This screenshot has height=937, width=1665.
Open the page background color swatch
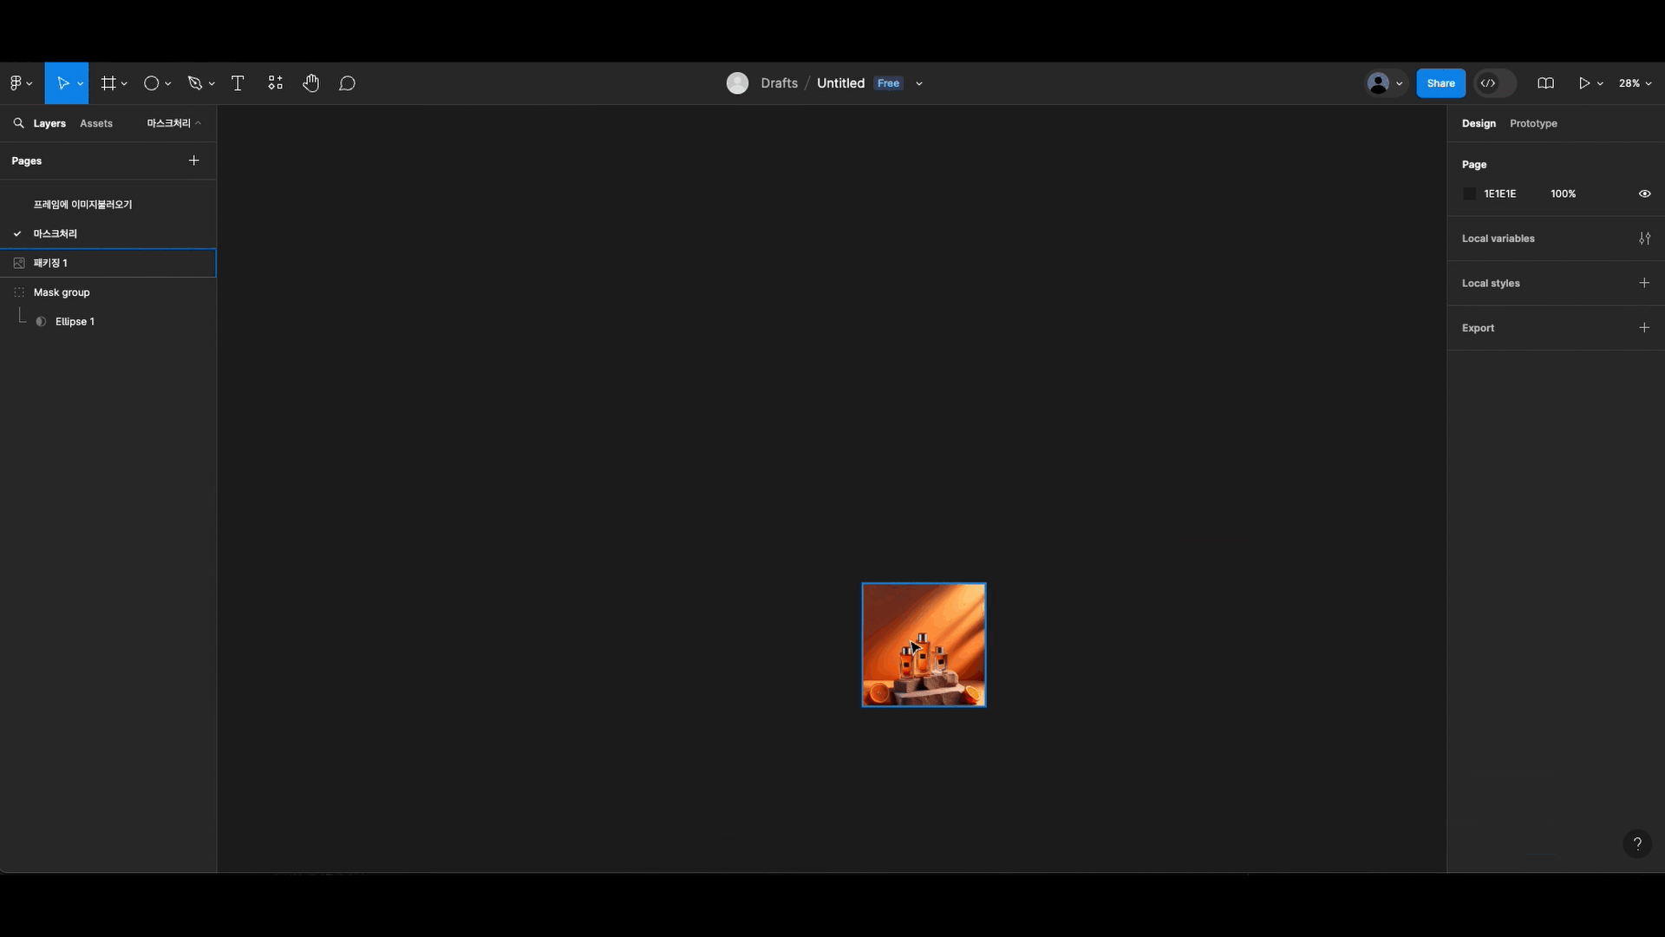tap(1469, 193)
